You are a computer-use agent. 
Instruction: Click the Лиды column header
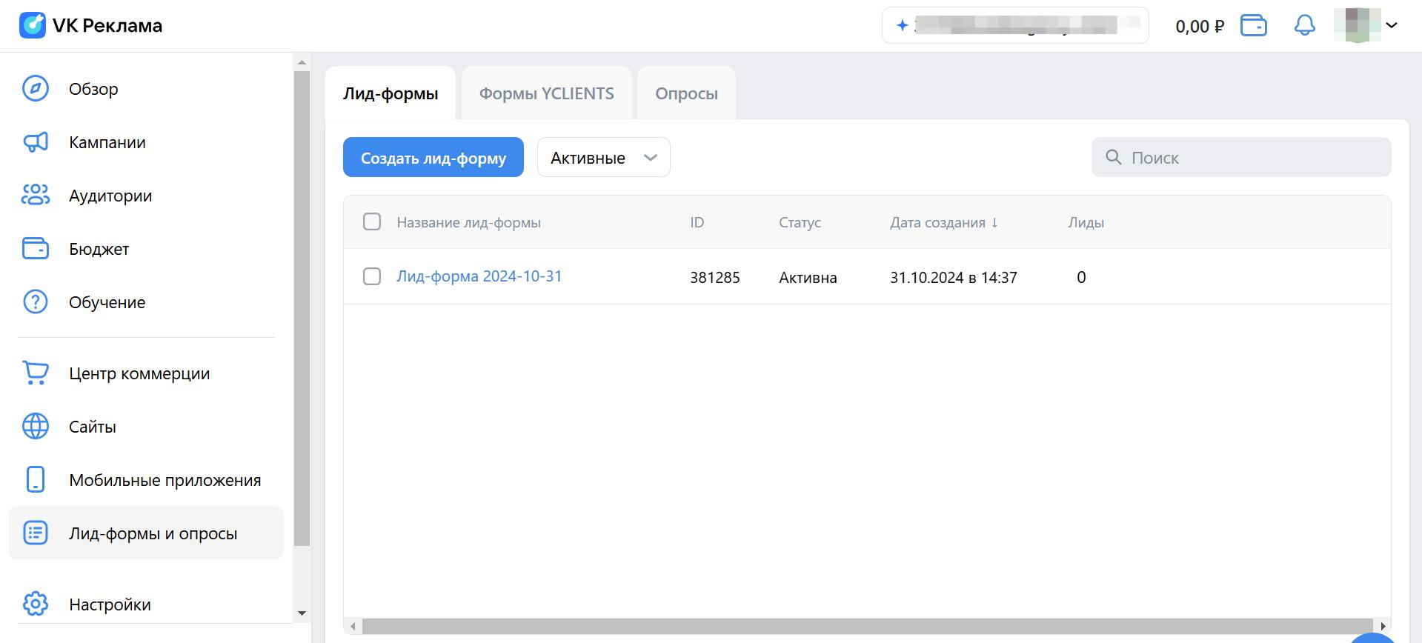pos(1086,222)
